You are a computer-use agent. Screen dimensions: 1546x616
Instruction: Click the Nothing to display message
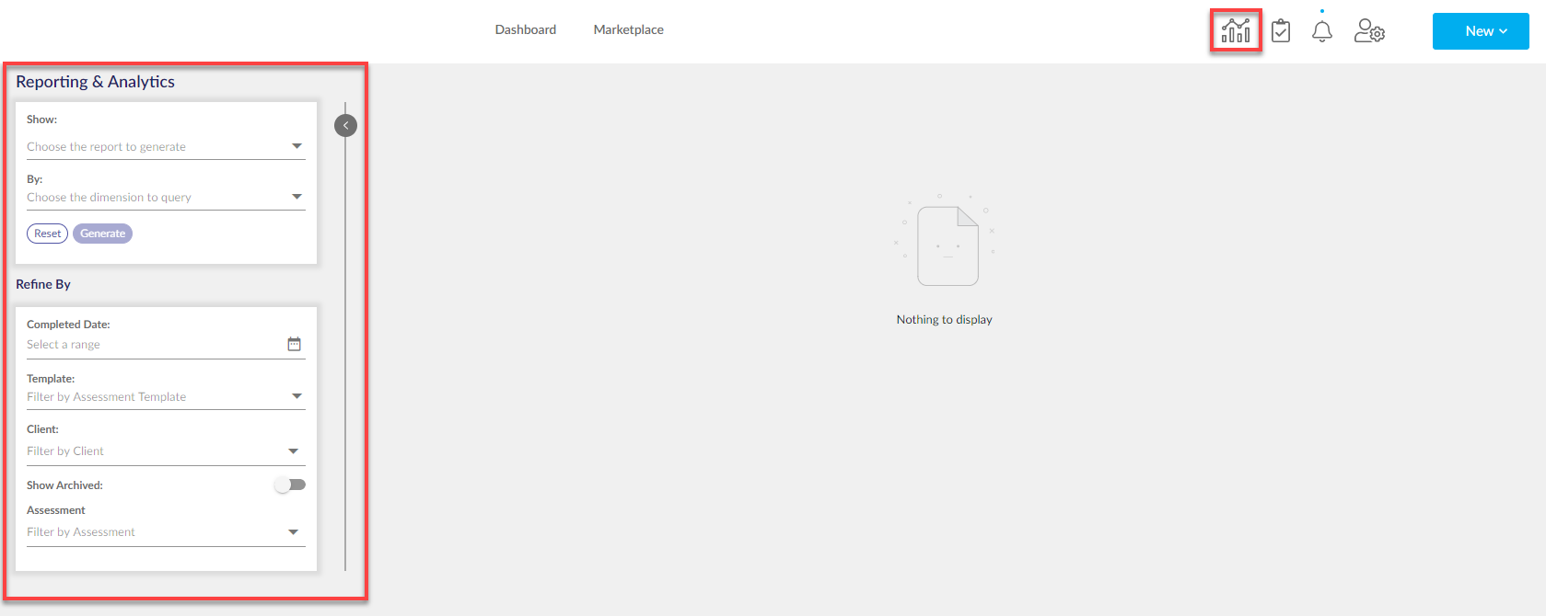click(x=945, y=320)
